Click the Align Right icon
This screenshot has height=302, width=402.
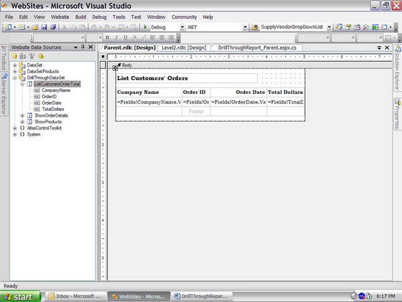[171, 38]
